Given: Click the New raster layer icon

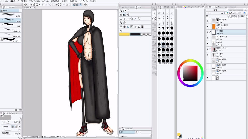Looking at the screenshot, I should click(228, 16).
